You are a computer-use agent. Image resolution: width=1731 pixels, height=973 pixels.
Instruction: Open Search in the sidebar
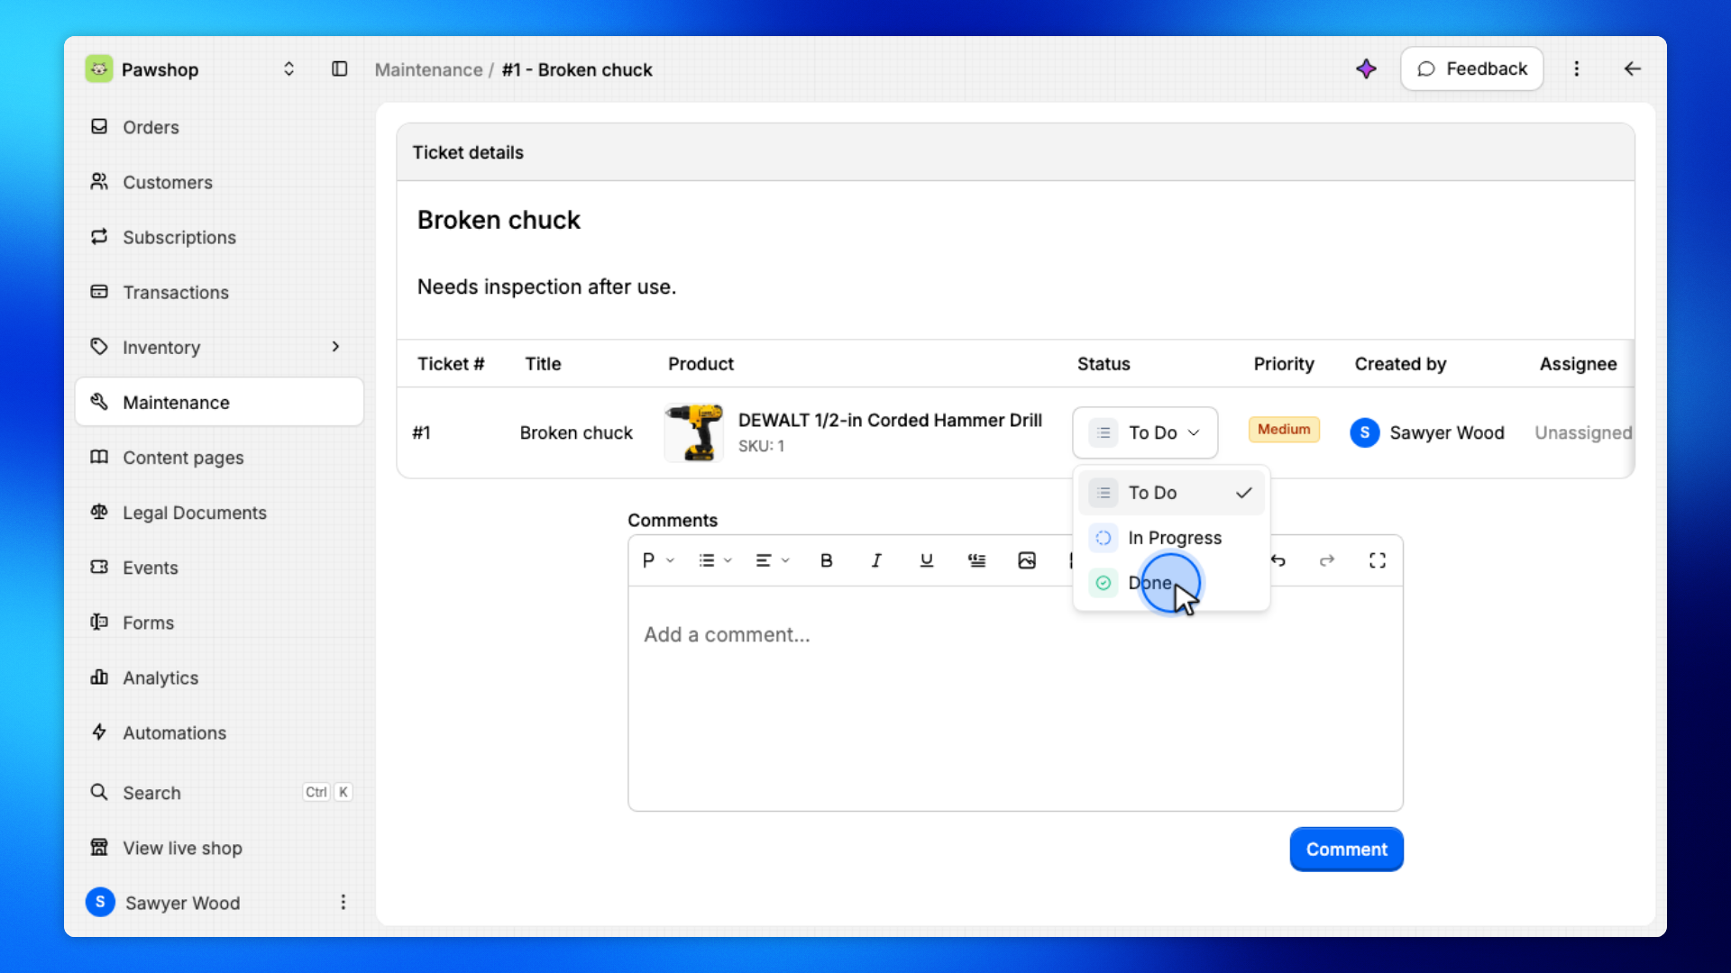[219, 793]
